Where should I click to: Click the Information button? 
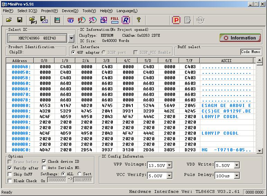point(240,38)
